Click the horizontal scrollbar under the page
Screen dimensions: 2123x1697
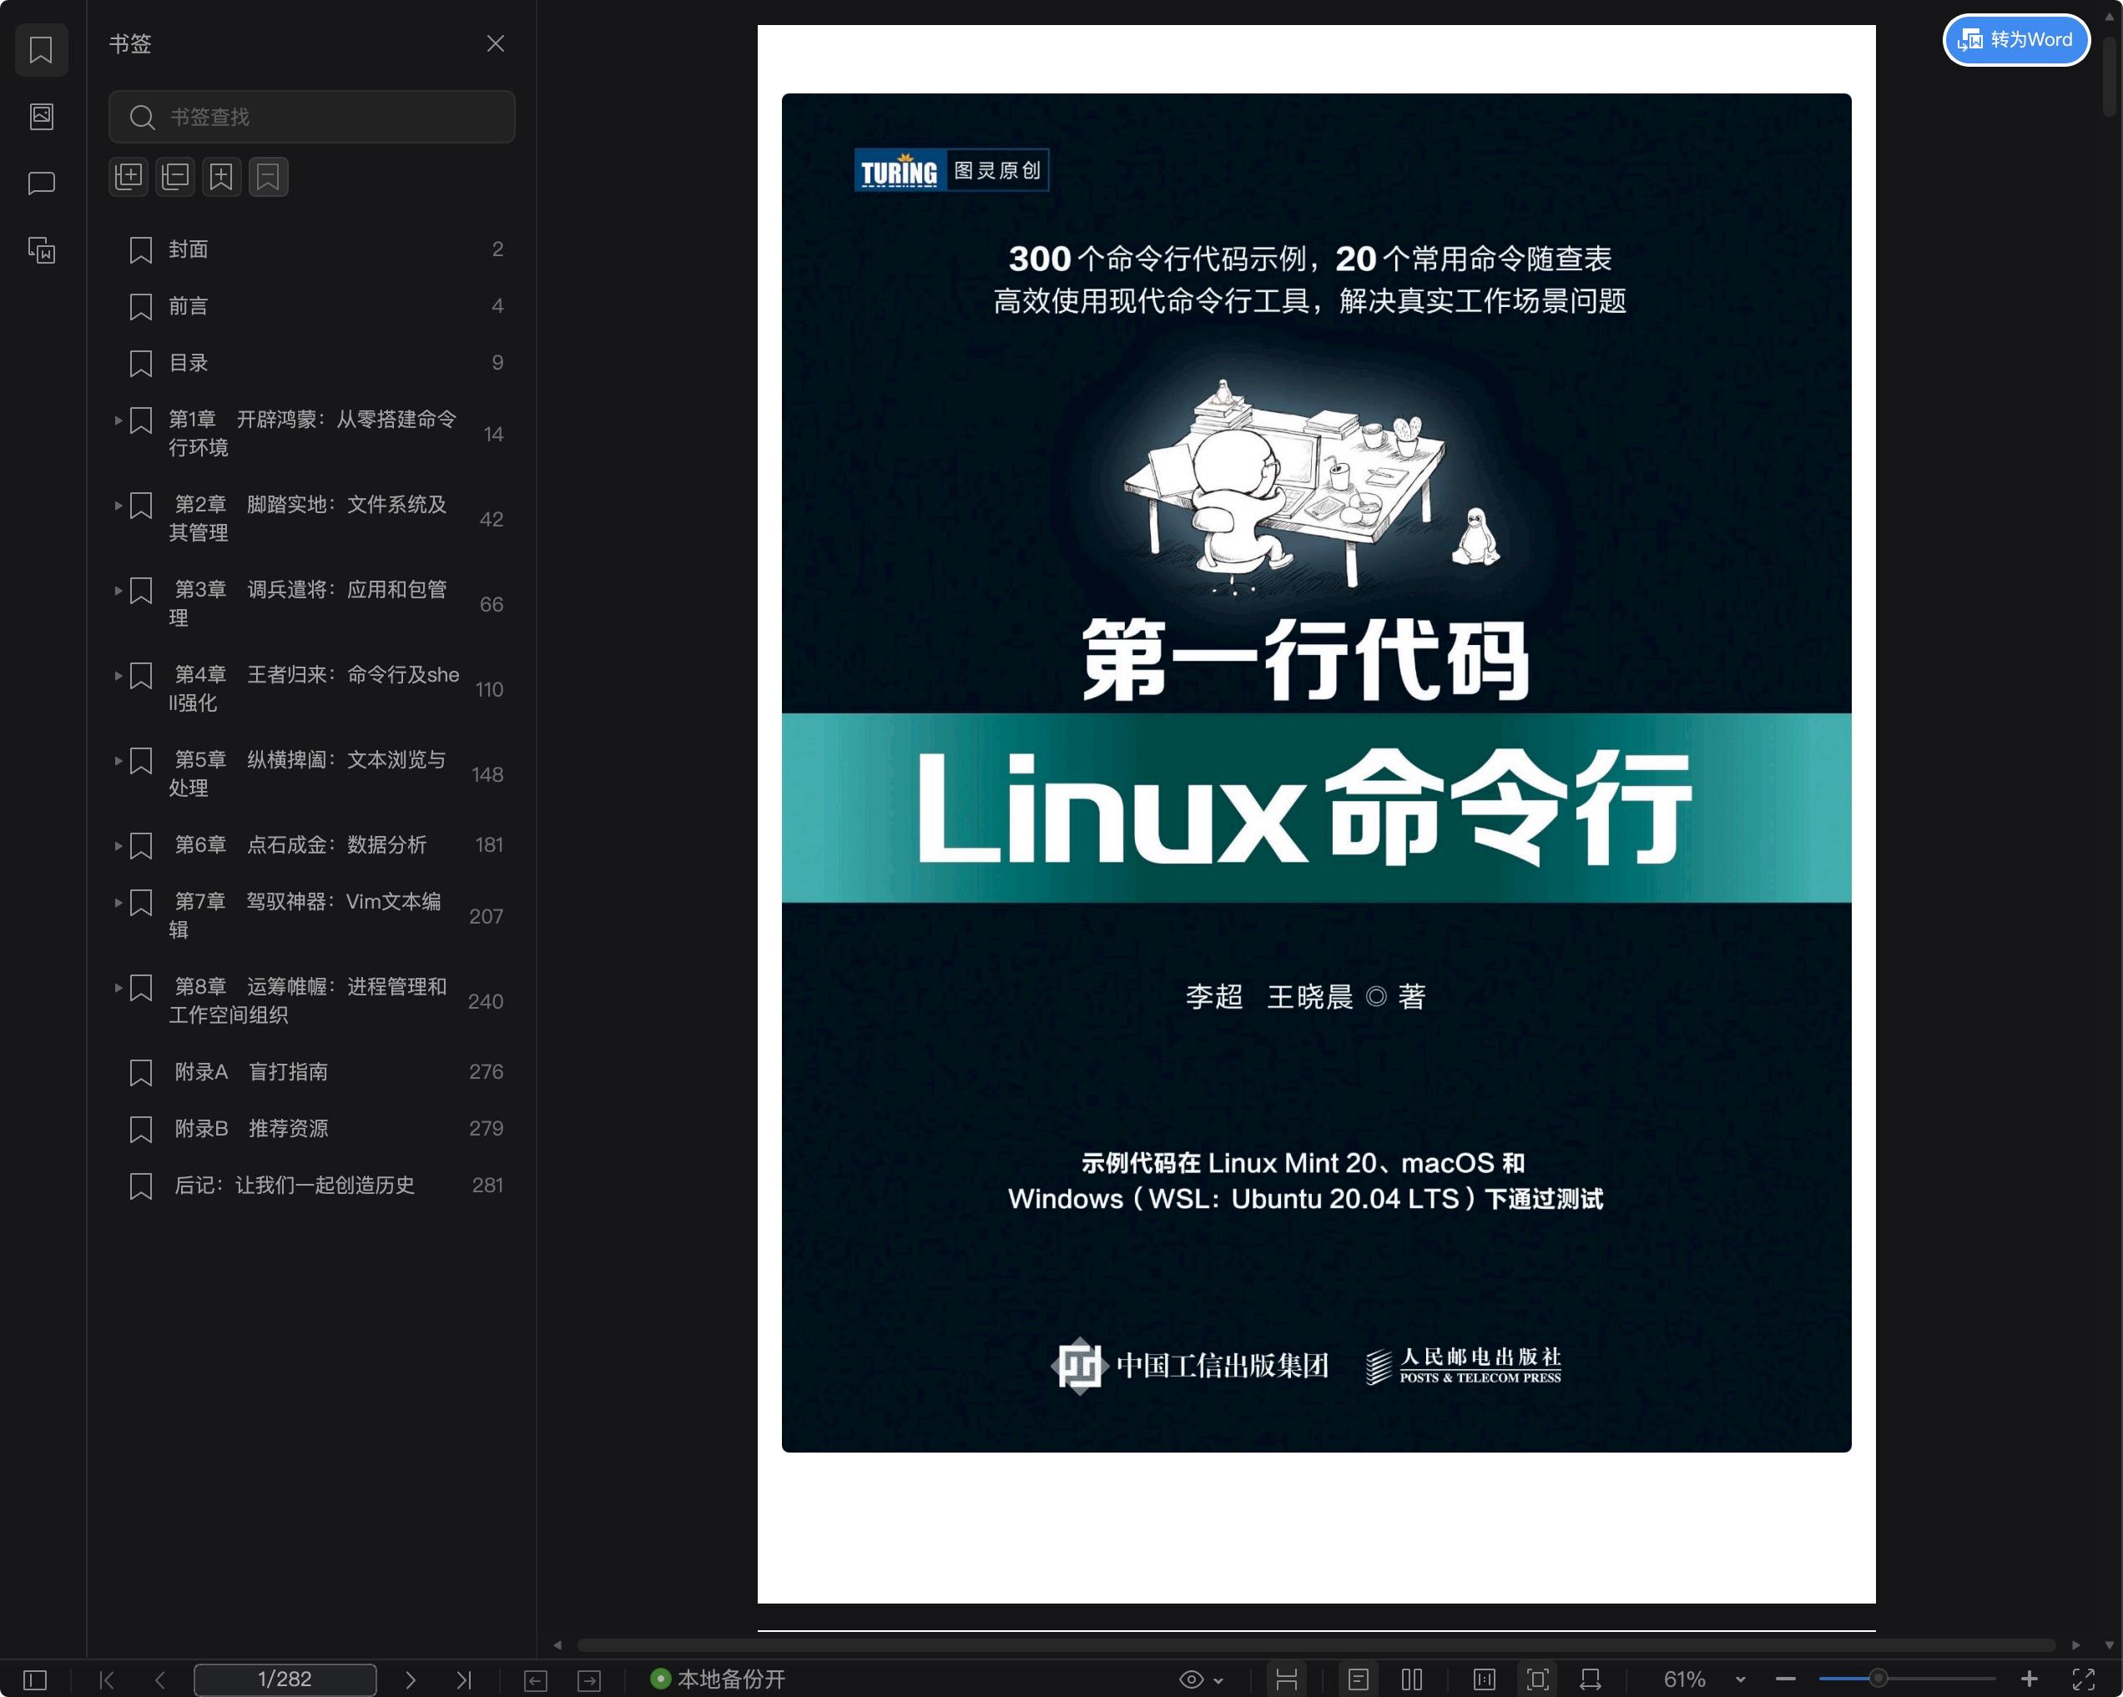pyautogui.click(x=1315, y=1644)
